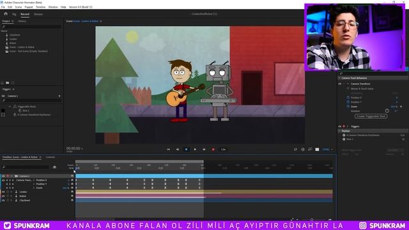Select the Linden puppet in Project
This screenshot has height=230, width=409.
click(x=13, y=39)
